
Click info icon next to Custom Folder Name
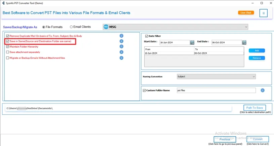pyautogui.click(x=263, y=90)
